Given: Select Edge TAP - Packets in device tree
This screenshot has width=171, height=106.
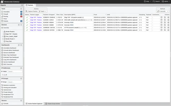Looking at the screenshot, I should [11, 34].
